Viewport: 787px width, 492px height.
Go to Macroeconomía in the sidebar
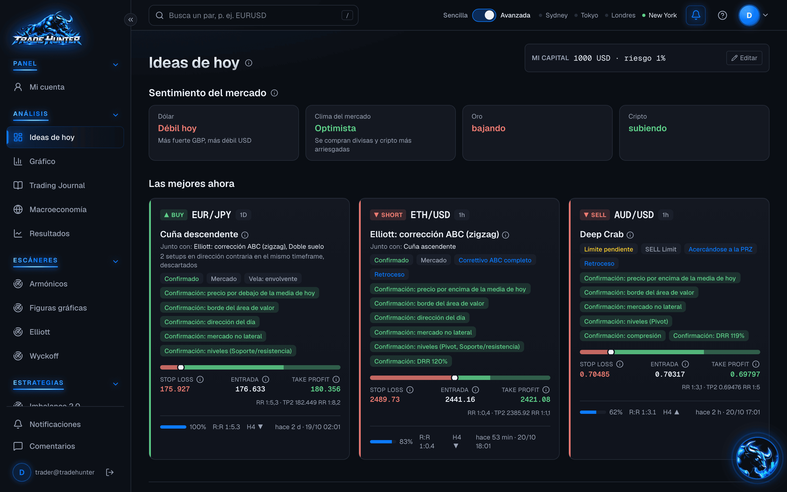(65, 210)
